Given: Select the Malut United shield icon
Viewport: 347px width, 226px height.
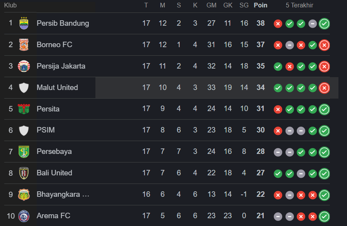Looking at the screenshot, I should [x=23, y=88].
